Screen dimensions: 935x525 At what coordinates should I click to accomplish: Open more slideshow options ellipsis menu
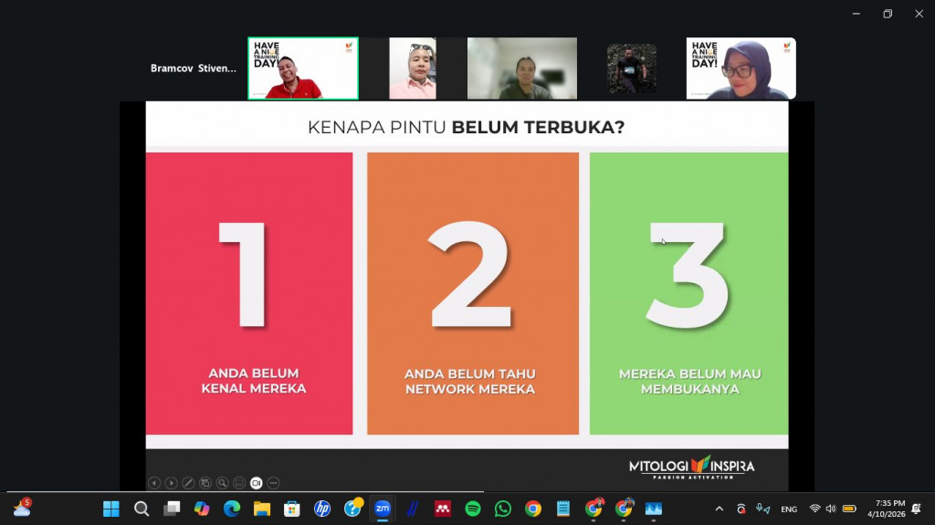273,483
